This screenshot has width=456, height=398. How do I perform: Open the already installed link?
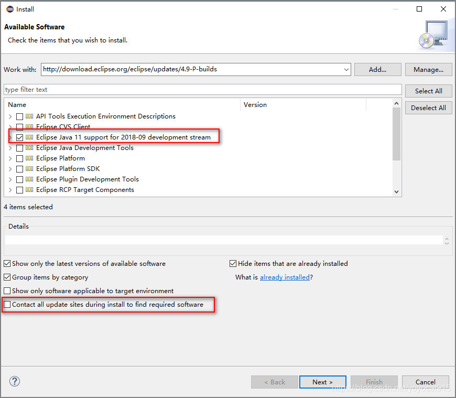(285, 277)
